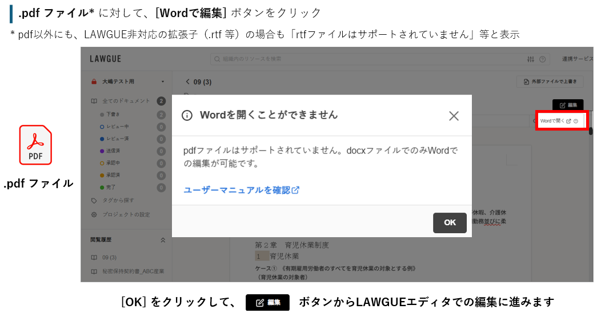Select the 下書き status filter
Screen dimensions: 597x313
111,115
